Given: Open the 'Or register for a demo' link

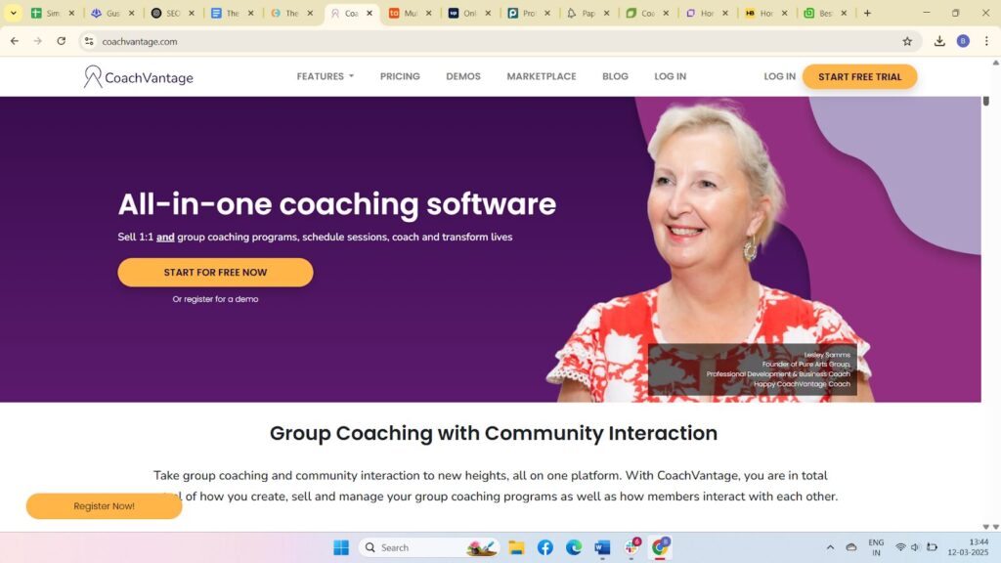Looking at the screenshot, I should point(215,298).
